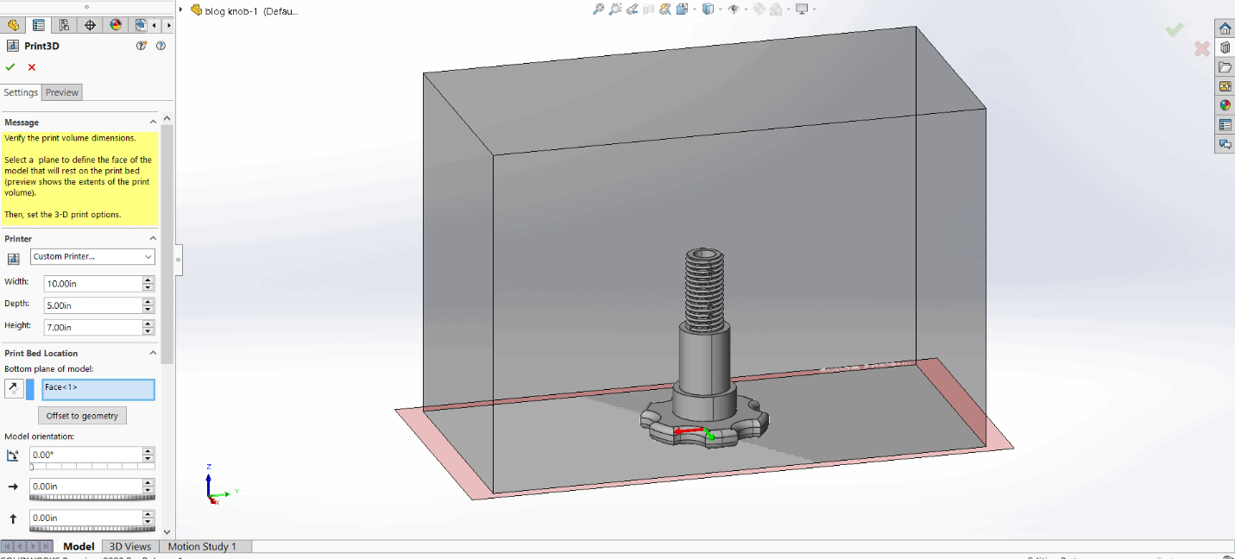This screenshot has height=559, width=1235.
Task: Click Zoom to Fit in view toolbar
Action: (x=598, y=9)
